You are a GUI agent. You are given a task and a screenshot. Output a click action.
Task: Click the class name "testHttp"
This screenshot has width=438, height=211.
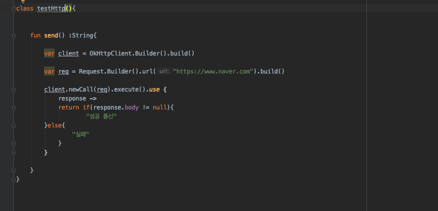[x=51, y=8]
